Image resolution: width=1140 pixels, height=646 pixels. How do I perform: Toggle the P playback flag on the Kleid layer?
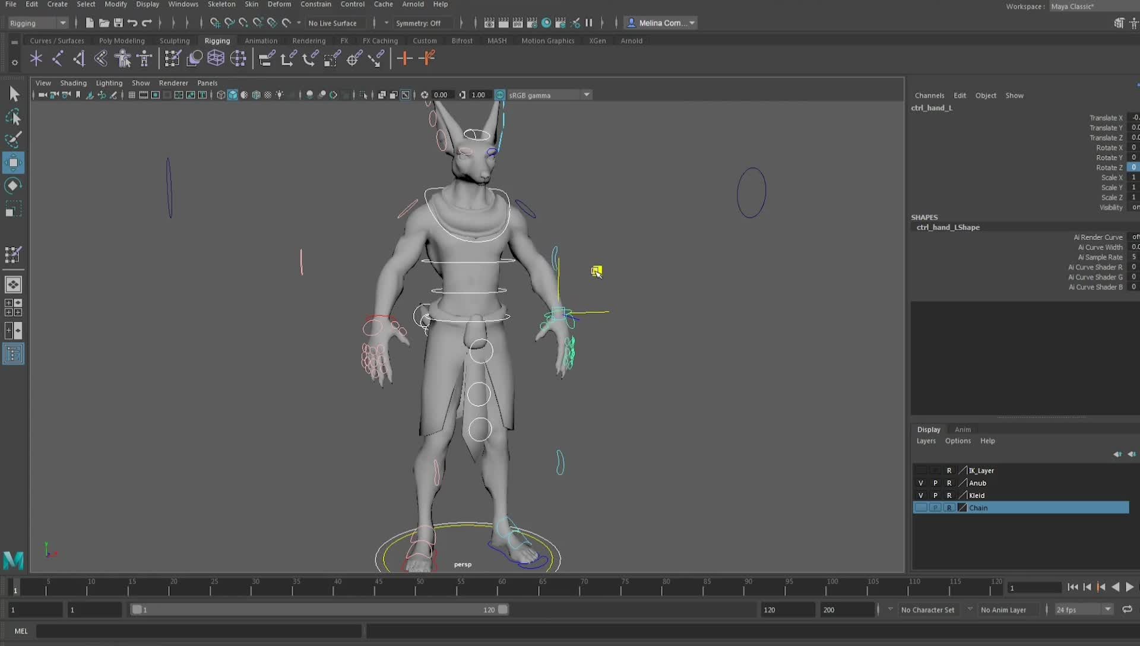tap(935, 495)
